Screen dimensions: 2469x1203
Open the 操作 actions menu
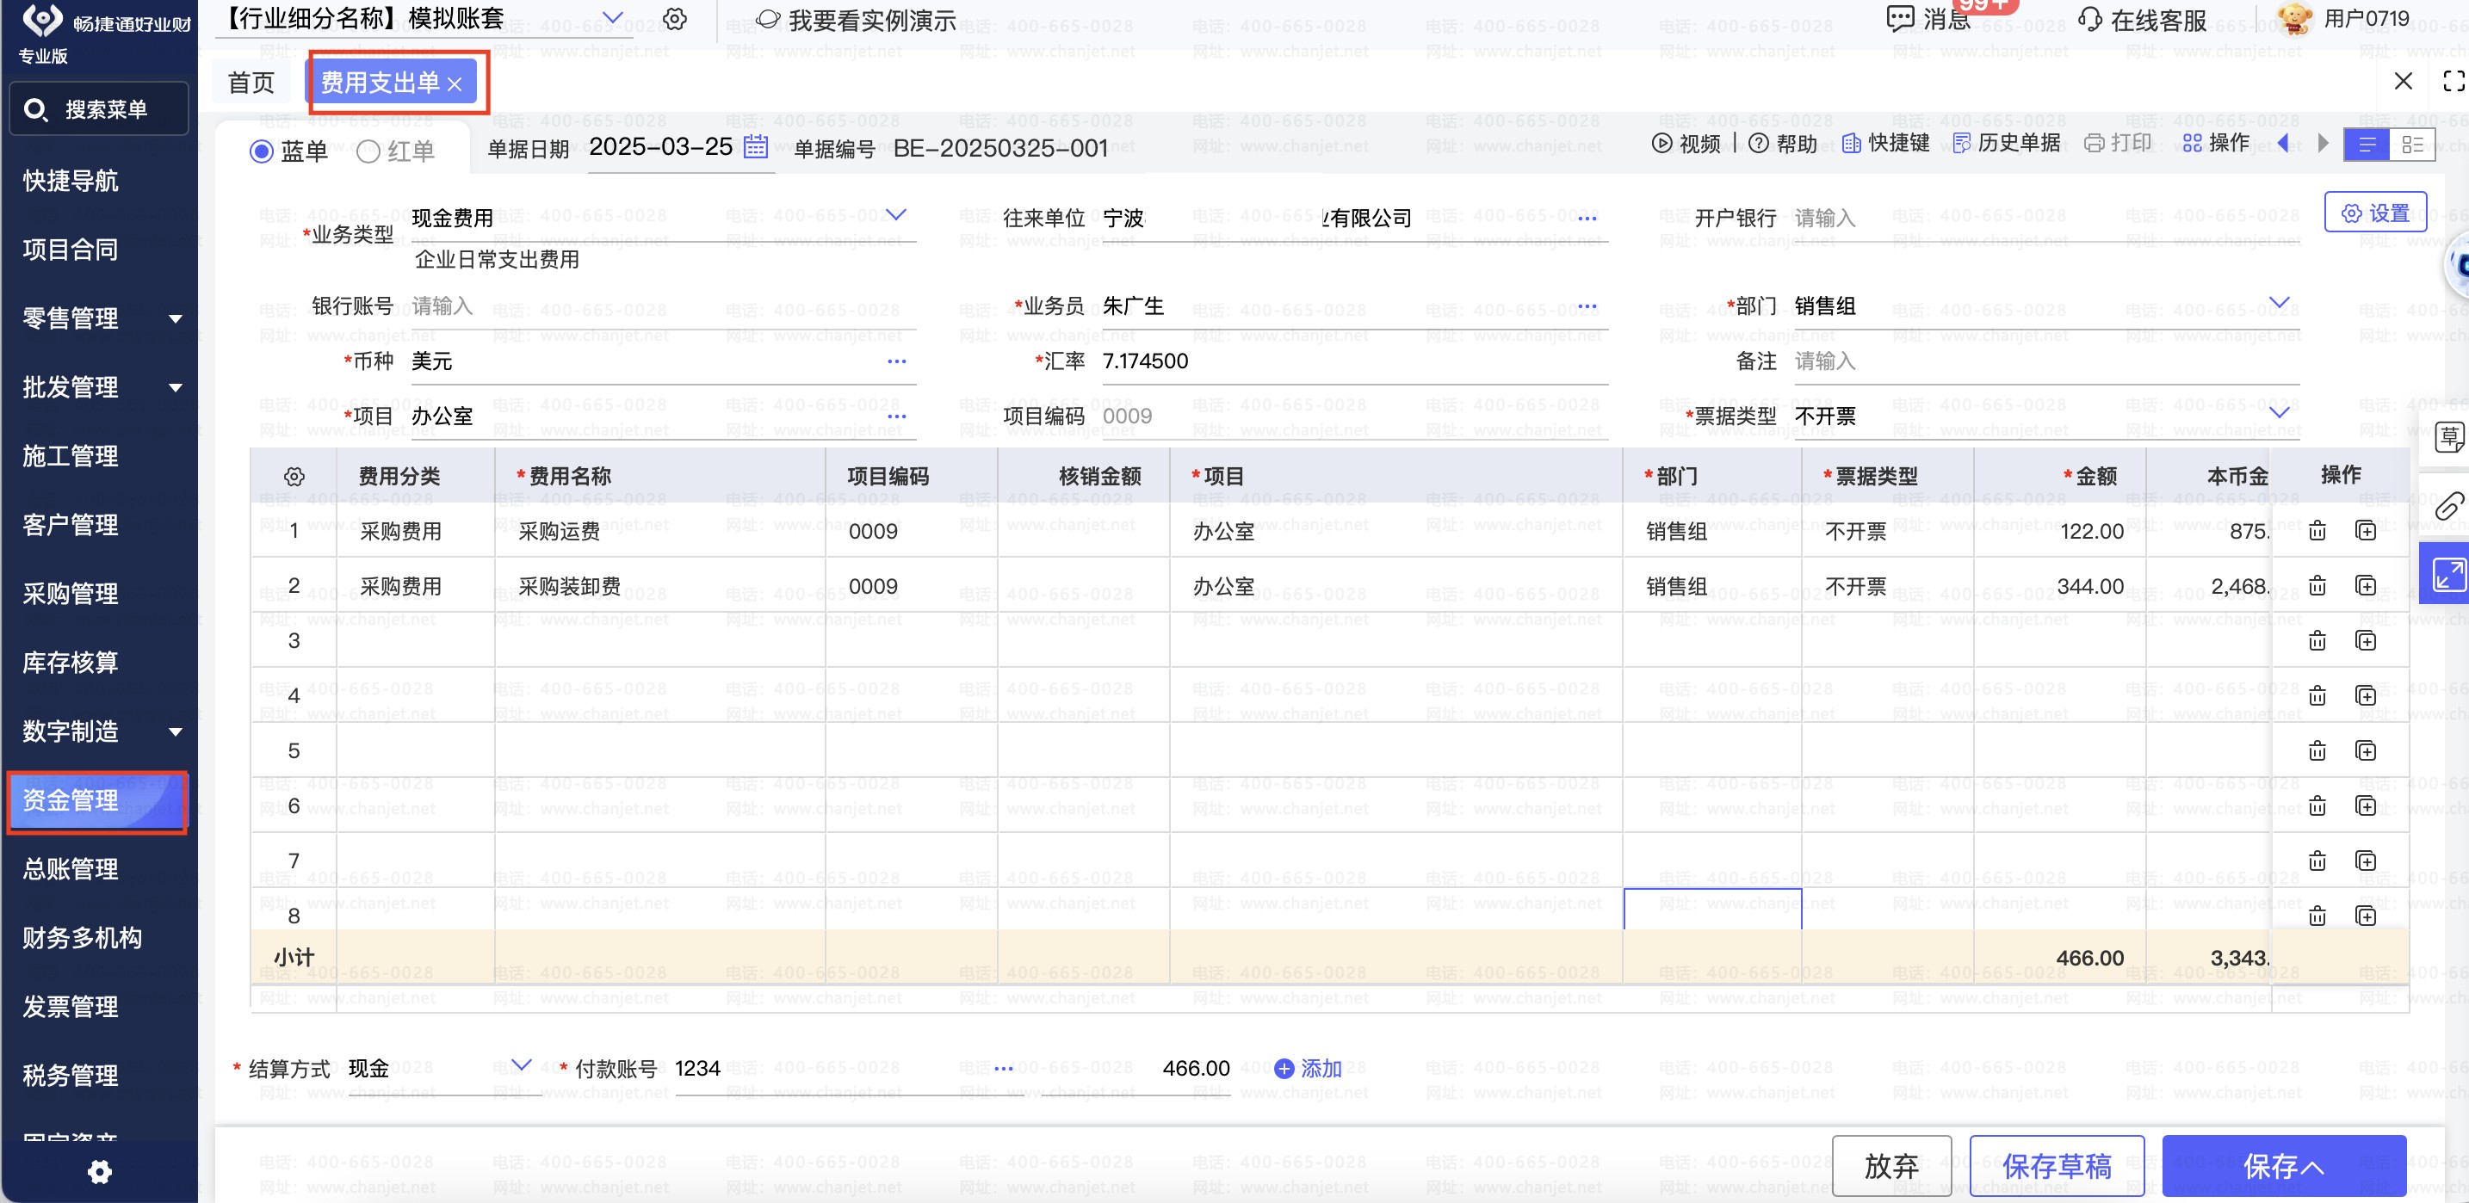point(2215,144)
